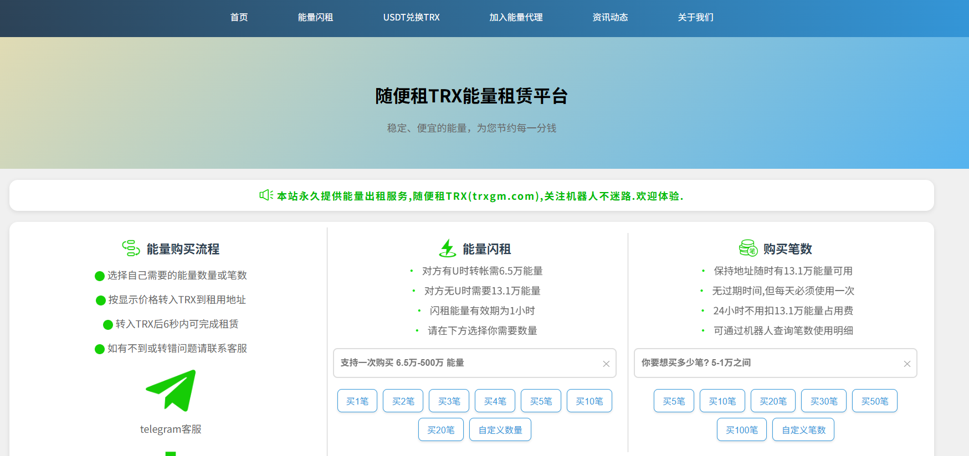Choose 买100笔 option
Viewport: 969px width, 456px height.
pos(742,430)
